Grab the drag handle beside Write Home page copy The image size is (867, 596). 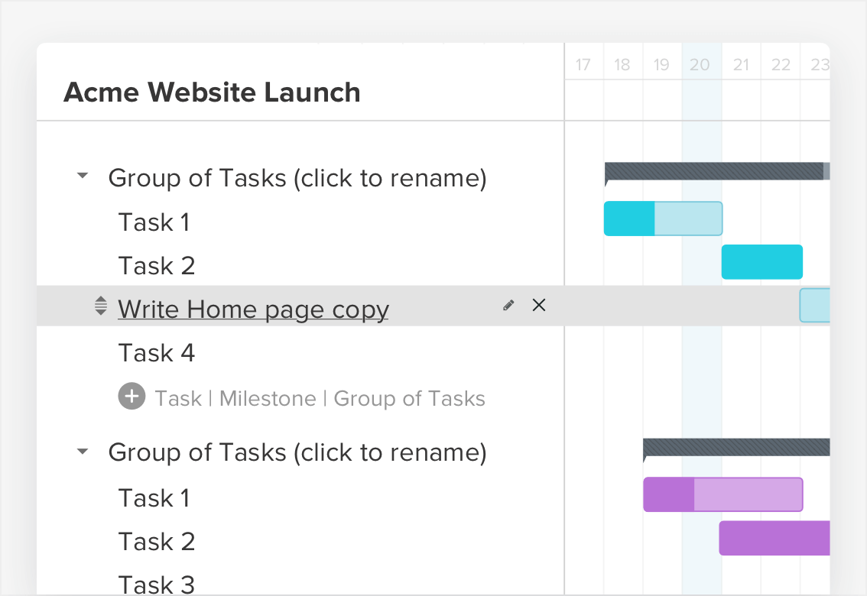100,304
